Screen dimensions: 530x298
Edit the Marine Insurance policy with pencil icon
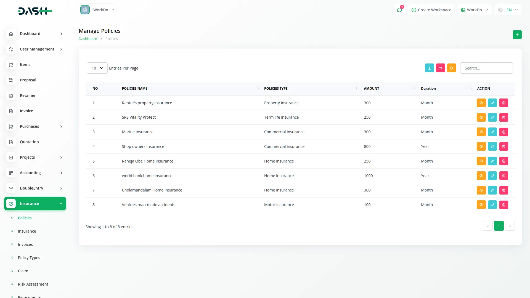tap(492, 132)
